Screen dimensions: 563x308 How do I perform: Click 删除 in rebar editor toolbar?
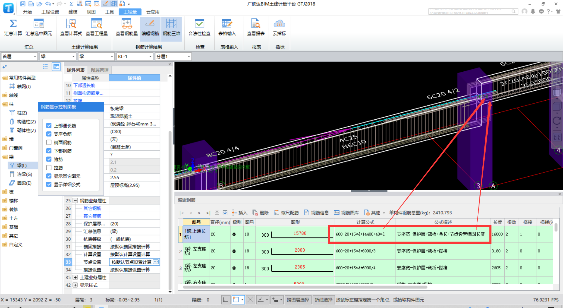tap(261, 213)
